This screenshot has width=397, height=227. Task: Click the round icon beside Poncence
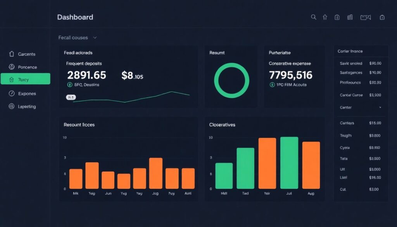[11, 67]
